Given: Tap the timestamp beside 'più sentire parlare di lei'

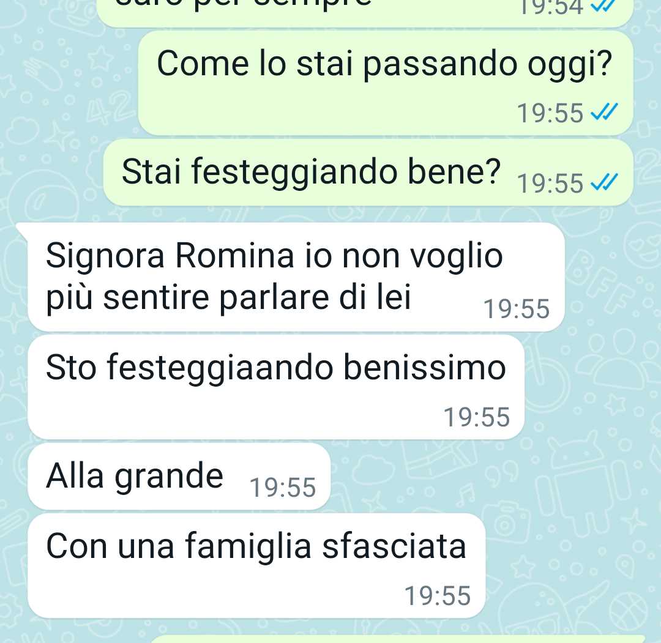Looking at the screenshot, I should click(x=517, y=309).
